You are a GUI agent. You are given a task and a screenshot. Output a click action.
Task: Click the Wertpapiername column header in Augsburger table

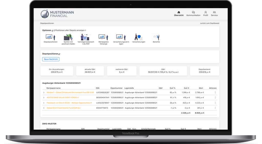click(53, 88)
